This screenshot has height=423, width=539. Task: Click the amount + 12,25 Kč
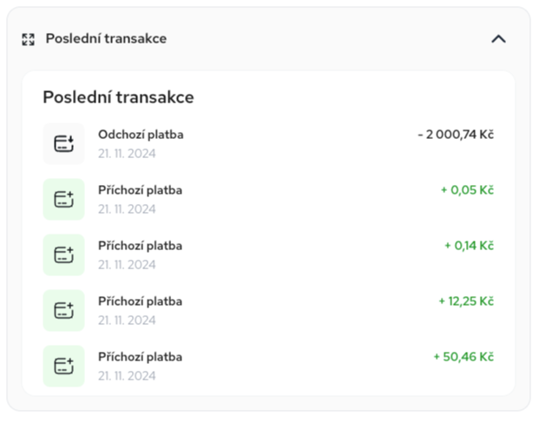[x=466, y=301]
